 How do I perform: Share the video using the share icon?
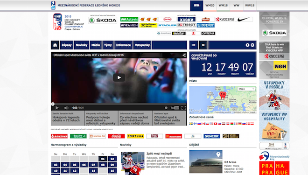coord(184,55)
